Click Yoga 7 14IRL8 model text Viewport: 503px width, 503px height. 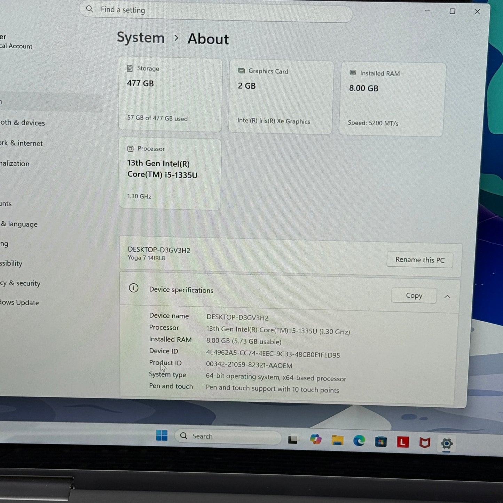tap(146, 258)
